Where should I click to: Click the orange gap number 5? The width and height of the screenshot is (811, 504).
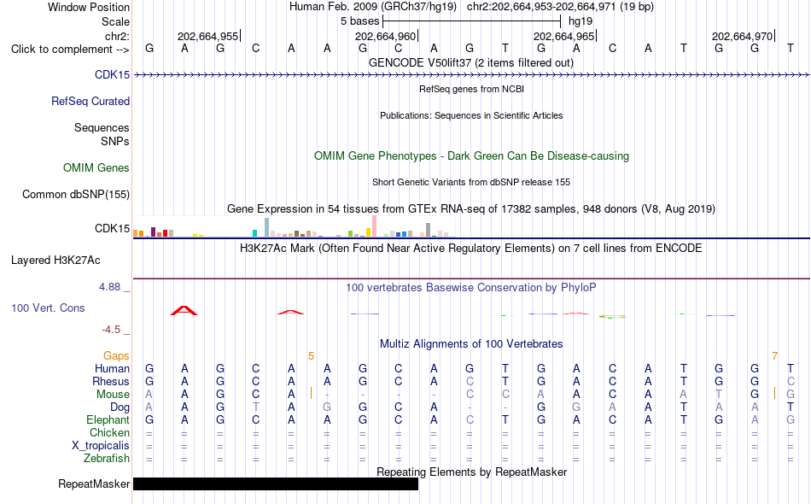311,355
